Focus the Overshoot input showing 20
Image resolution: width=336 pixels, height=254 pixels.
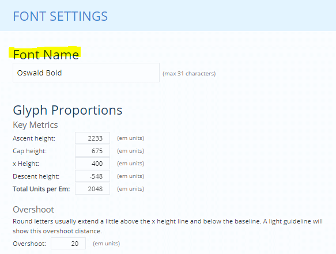click(x=68, y=244)
